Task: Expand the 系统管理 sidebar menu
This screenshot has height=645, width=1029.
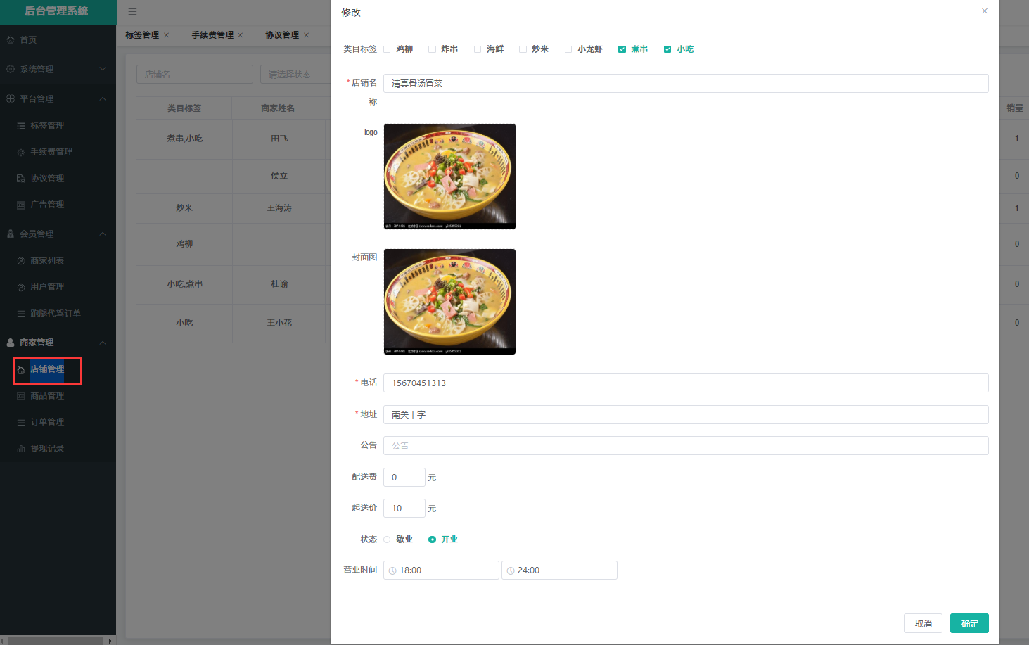Action: point(103,69)
